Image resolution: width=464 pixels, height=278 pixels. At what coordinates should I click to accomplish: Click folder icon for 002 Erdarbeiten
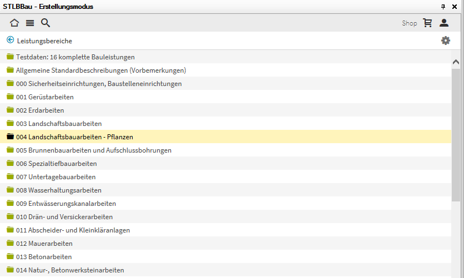[11, 109]
